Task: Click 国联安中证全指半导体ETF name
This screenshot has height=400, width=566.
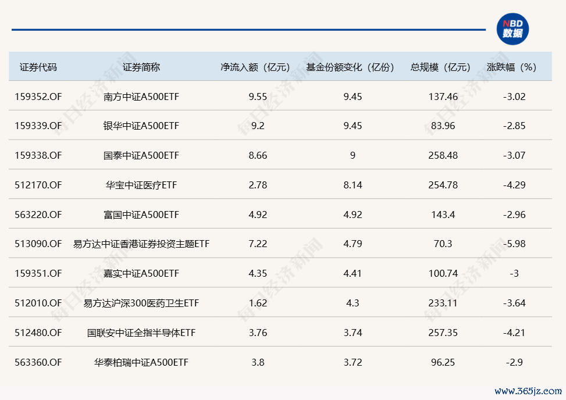Action: pos(141,333)
